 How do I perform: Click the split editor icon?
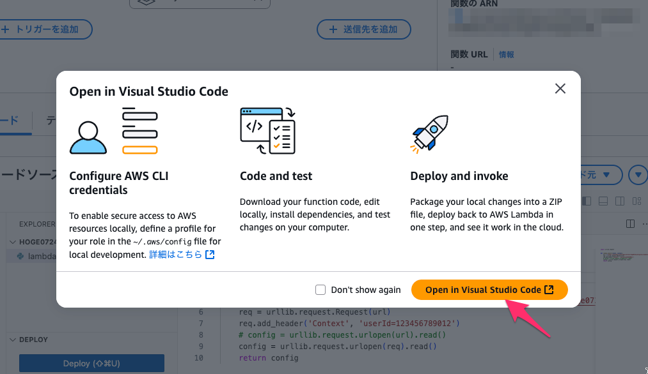click(630, 223)
